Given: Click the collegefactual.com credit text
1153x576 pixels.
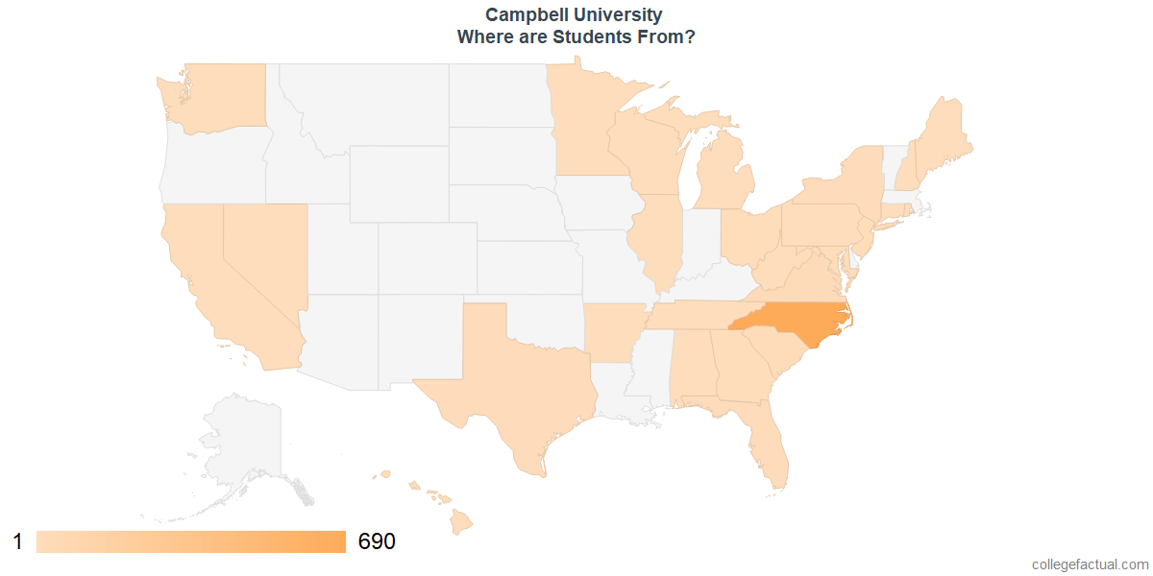Looking at the screenshot, I should 1090,564.
